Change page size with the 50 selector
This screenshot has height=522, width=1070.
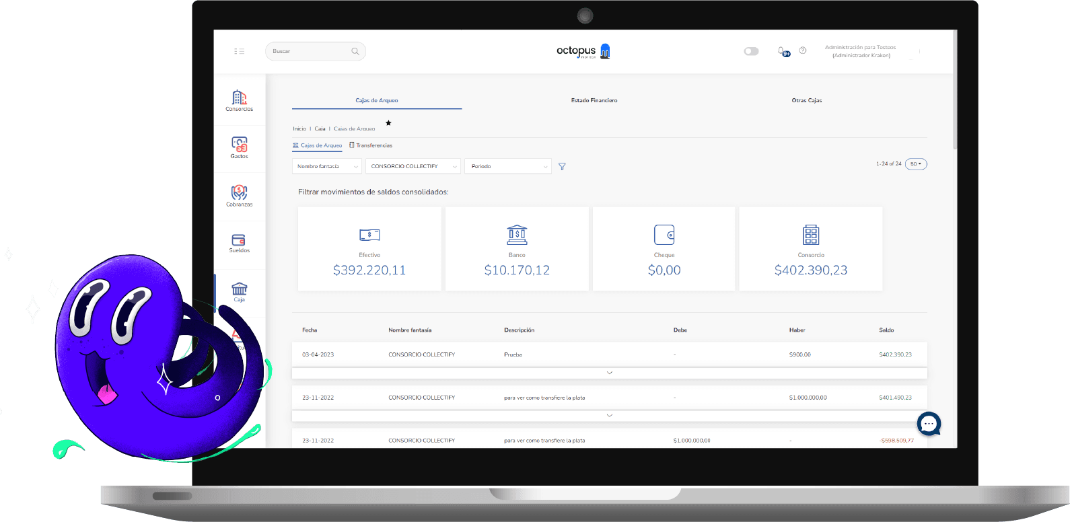point(916,164)
